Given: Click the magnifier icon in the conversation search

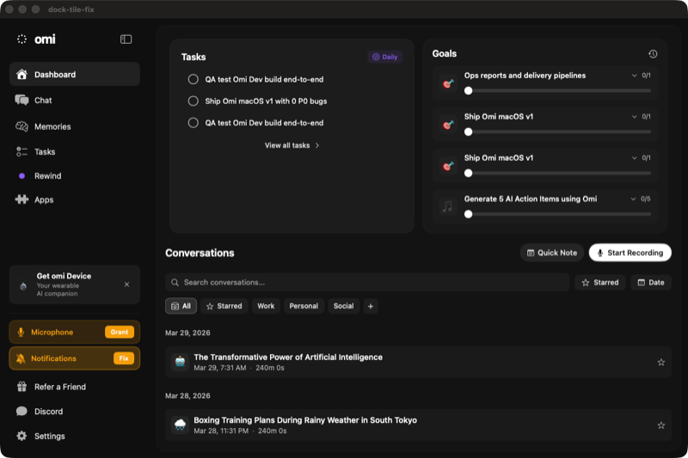Looking at the screenshot, I should tap(175, 283).
